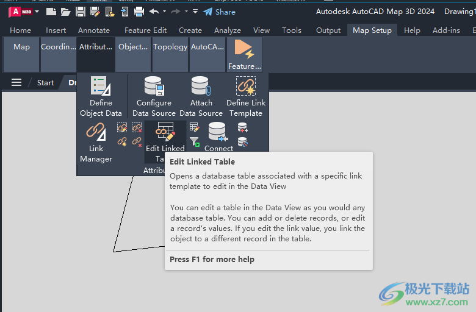This screenshot has height=312, width=476.
Task: Open the hamburger menu beside Start tab
Action: (x=16, y=82)
